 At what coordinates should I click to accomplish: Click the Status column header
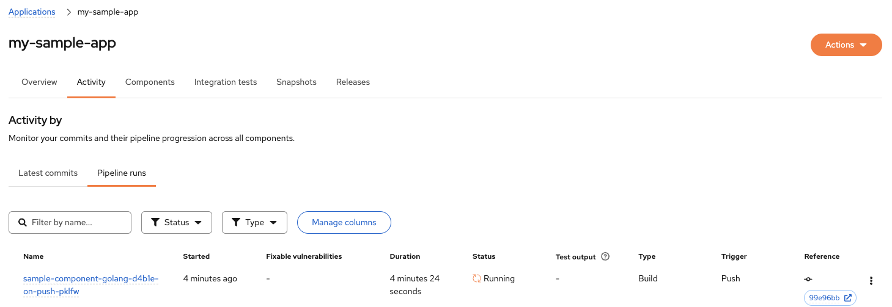click(484, 256)
